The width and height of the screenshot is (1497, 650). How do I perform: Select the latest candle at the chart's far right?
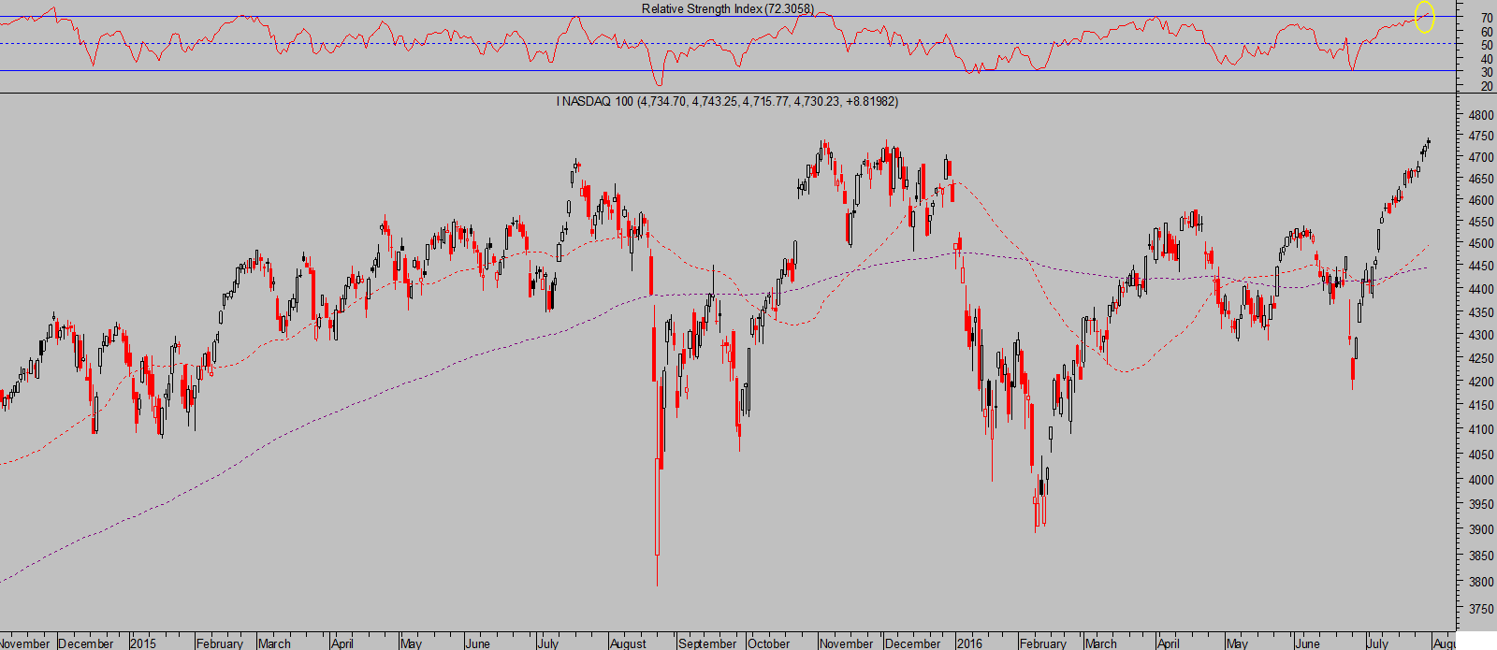point(1429,142)
